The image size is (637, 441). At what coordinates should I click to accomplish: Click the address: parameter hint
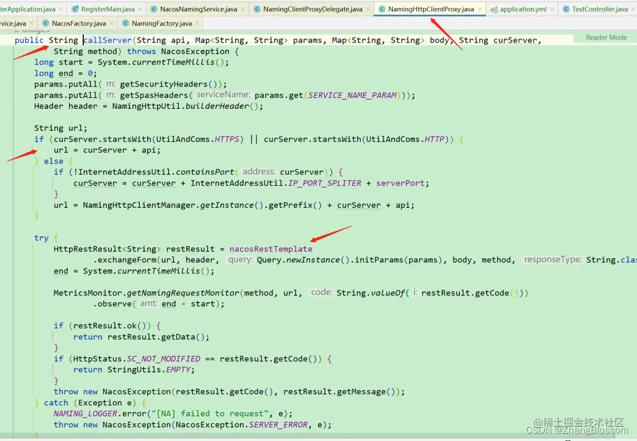pos(259,172)
